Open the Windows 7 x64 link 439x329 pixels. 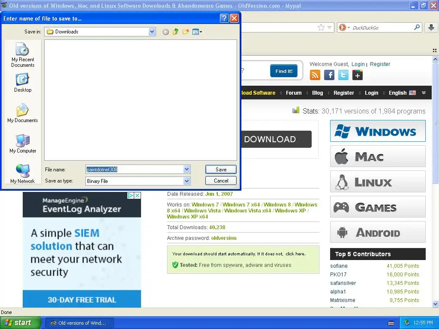coord(241,204)
